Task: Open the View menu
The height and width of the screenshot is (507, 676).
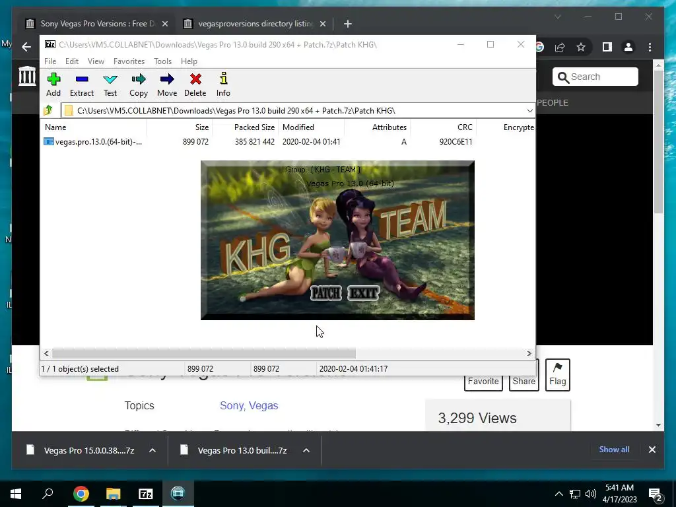Action: coord(96,61)
